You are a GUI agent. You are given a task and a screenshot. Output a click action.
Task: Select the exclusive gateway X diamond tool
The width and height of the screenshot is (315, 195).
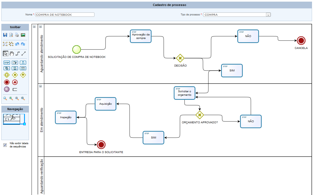point(15,75)
